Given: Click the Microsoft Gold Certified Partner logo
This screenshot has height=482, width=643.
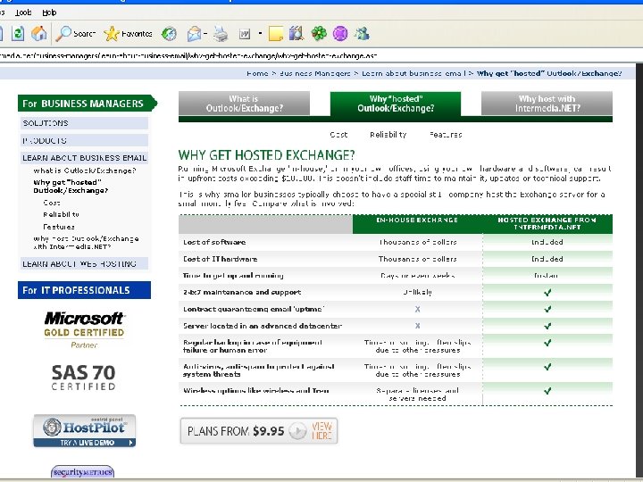Looking at the screenshot, I should [x=84, y=330].
